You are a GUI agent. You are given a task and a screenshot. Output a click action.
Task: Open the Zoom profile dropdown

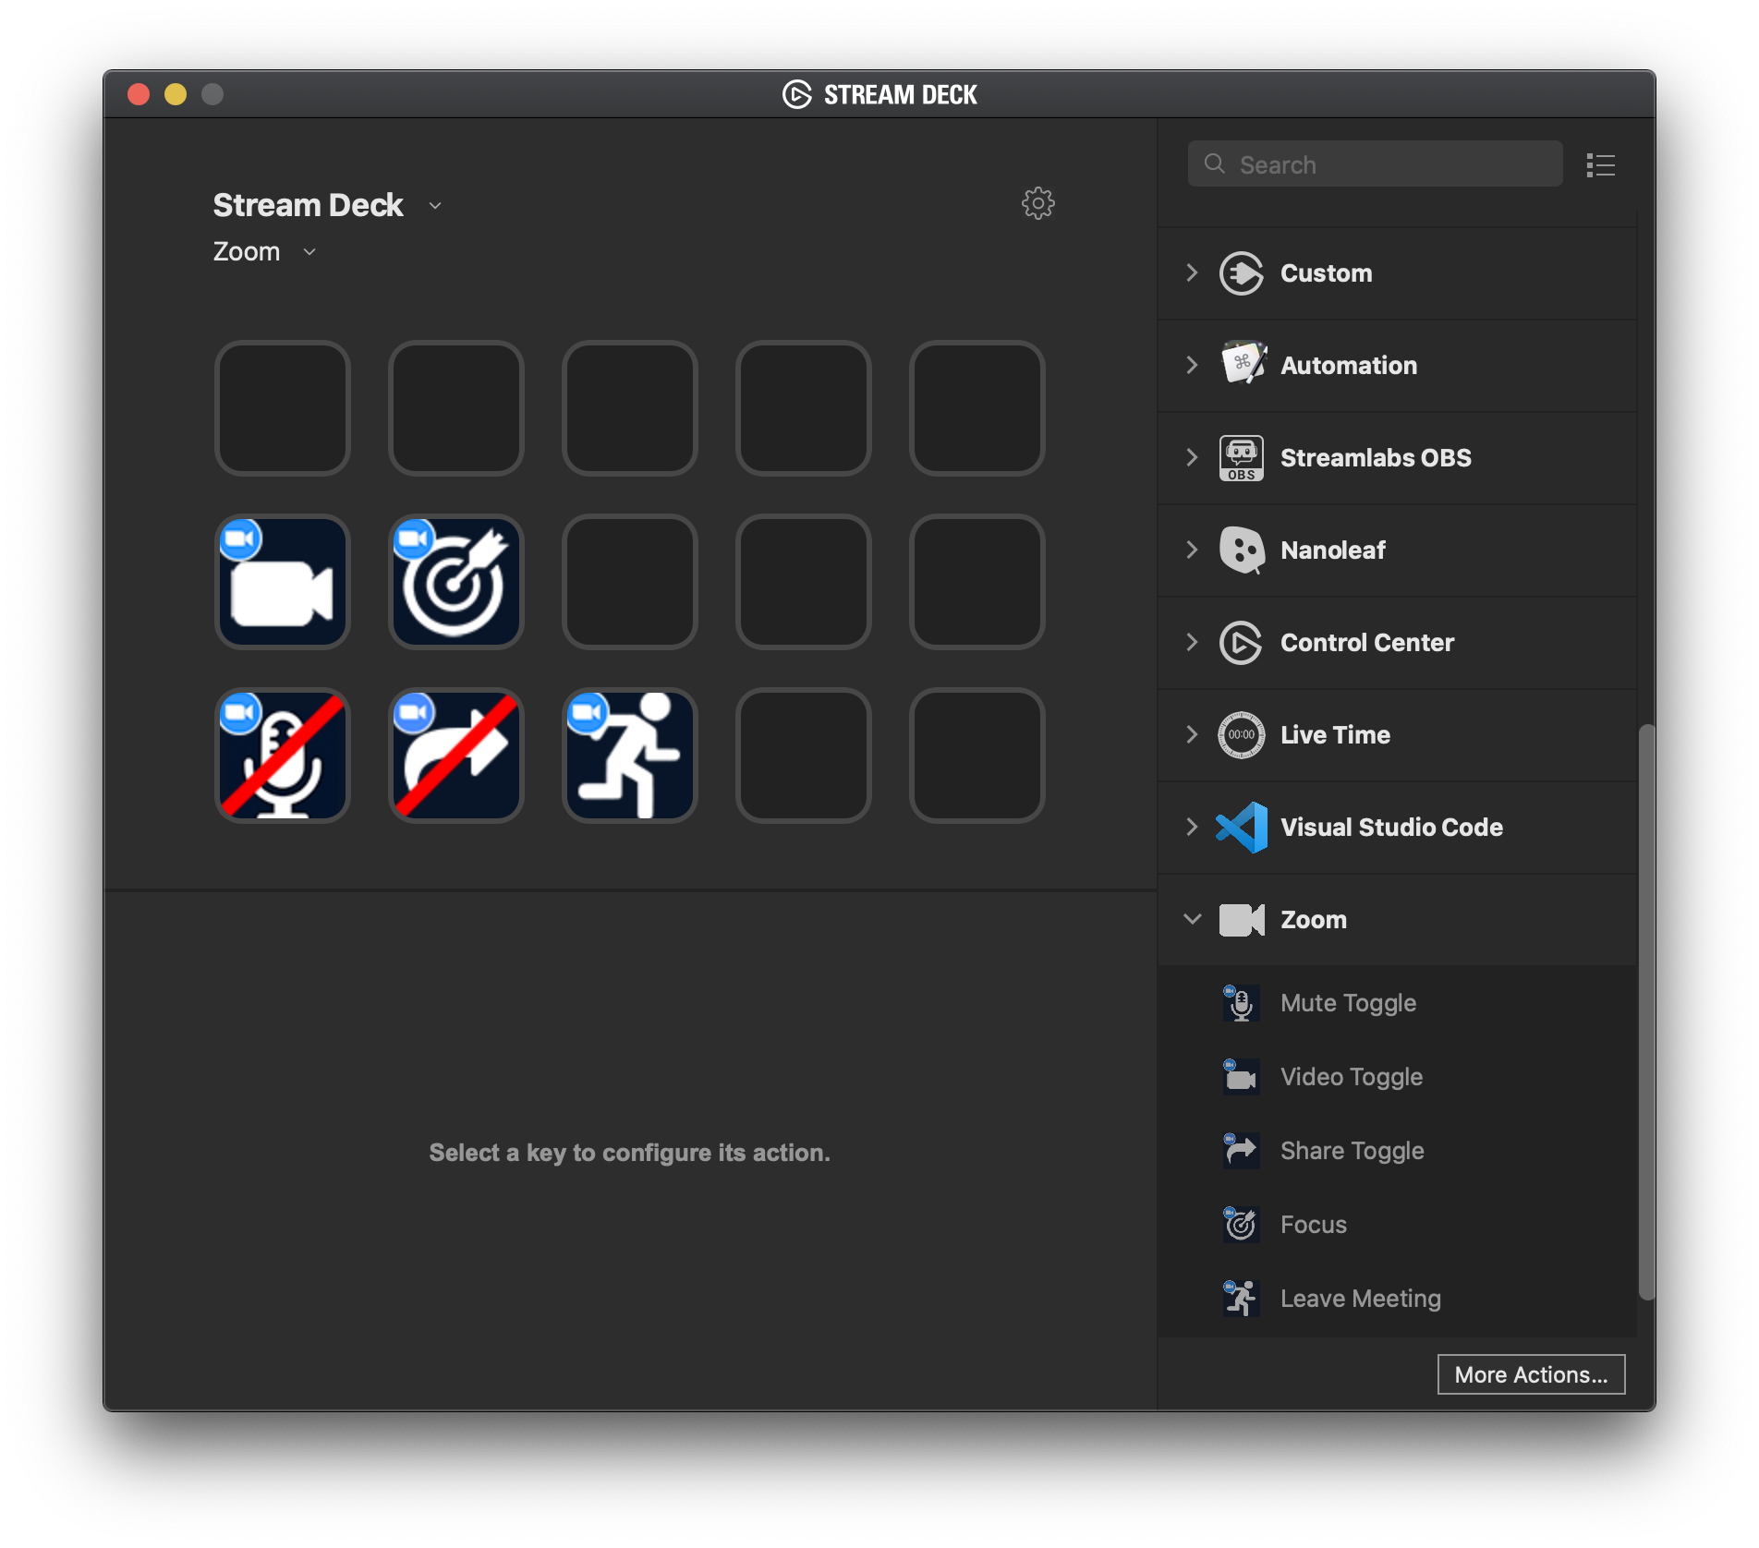tap(309, 252)
